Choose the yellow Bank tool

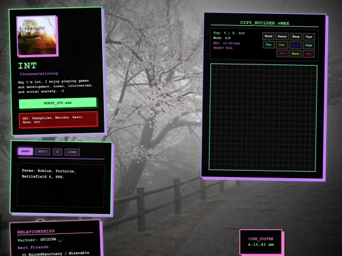coord(295,54)
